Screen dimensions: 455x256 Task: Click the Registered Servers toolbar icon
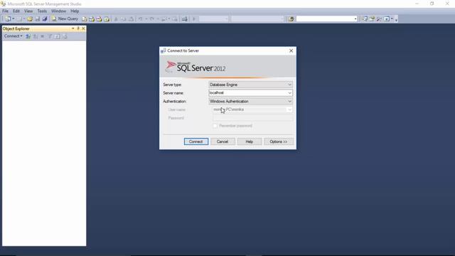pos(365,19)
